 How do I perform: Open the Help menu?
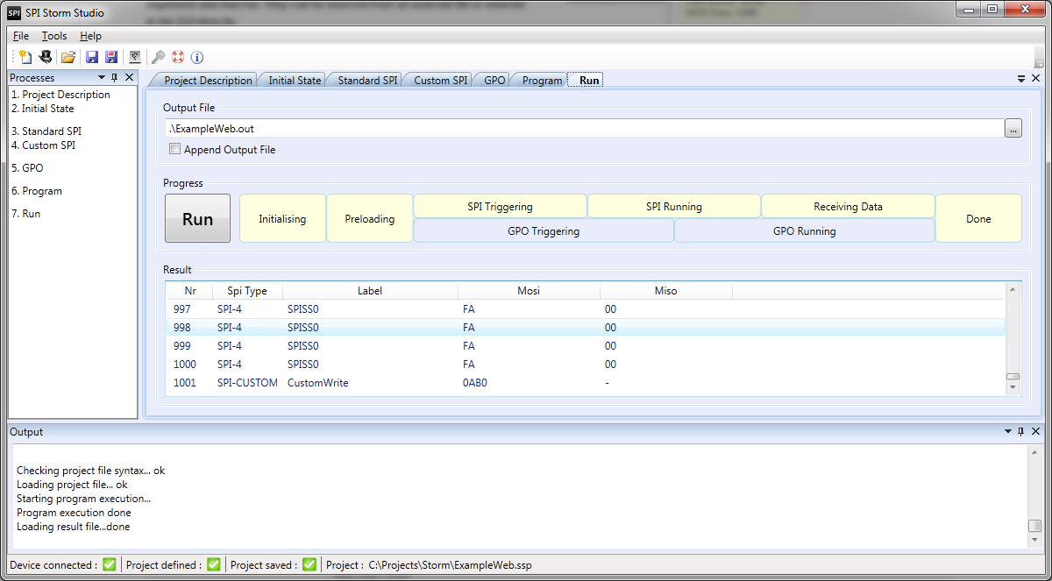pyautogui.click(x=90, y=36)
